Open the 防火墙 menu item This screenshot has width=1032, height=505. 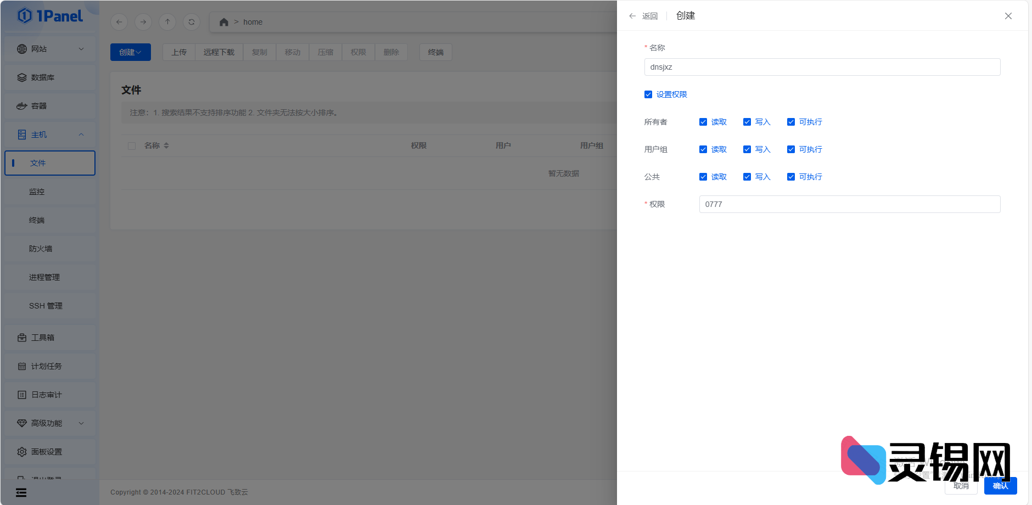41,249
